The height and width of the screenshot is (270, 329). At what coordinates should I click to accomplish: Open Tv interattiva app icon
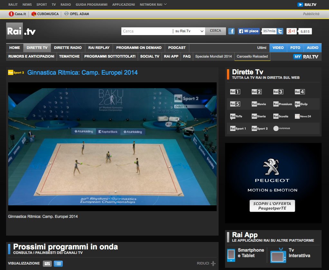[278, 255]
